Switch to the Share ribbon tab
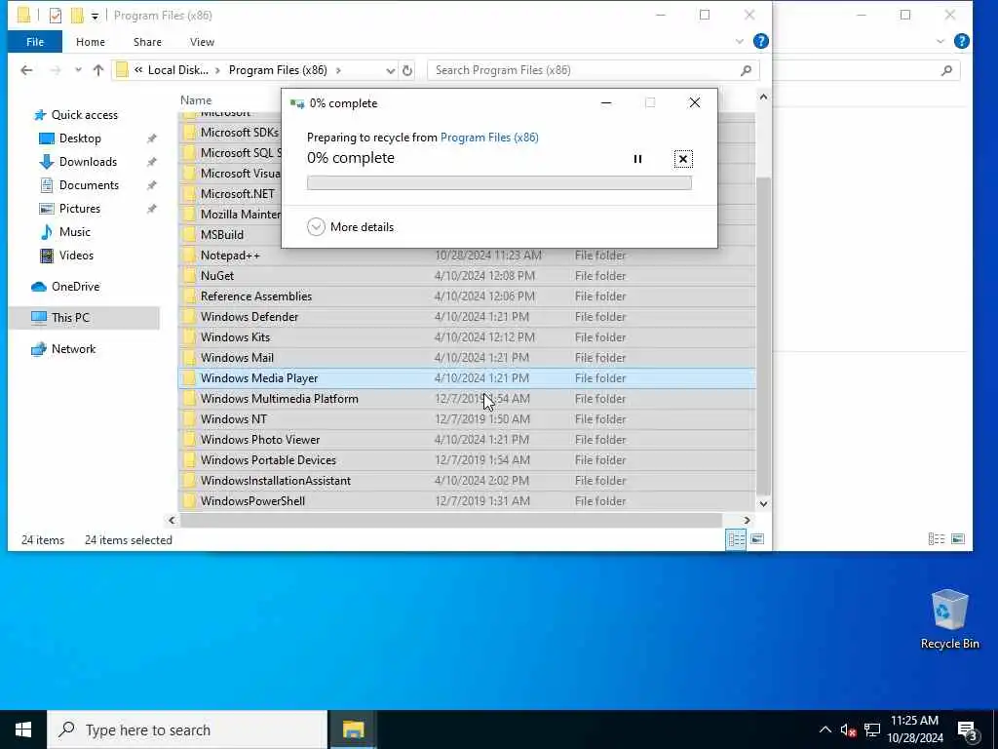This screenshot has width=998, height=749. (147, 42)
